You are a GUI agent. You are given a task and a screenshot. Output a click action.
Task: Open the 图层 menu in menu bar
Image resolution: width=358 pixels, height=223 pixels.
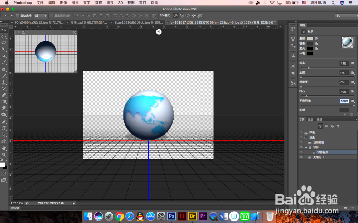[x=75, y=3]
